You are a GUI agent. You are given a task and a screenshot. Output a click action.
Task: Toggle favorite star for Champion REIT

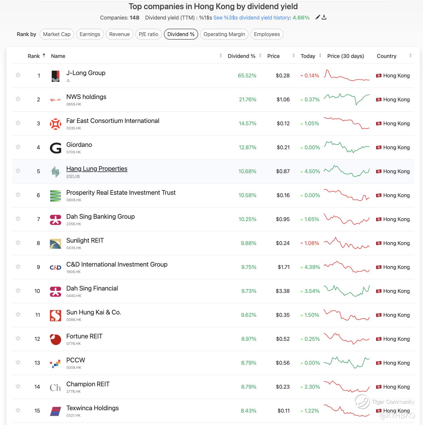tap(18, 386)
